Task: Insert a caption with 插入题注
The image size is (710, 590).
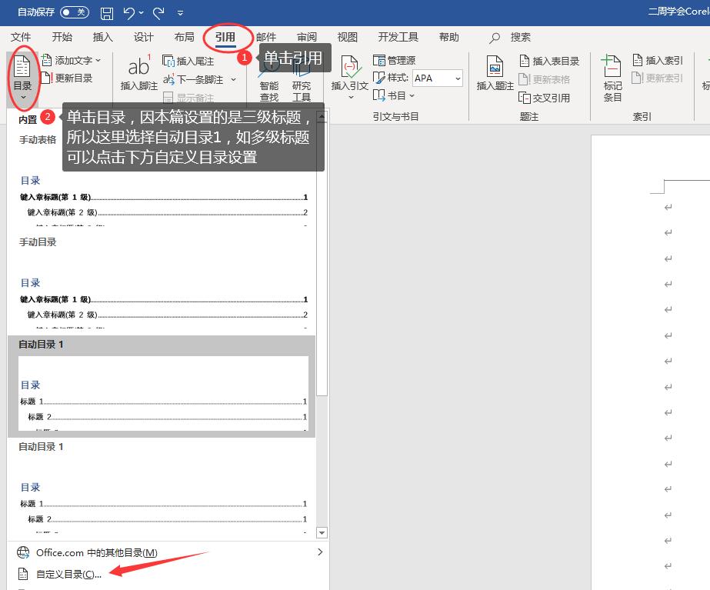Action: tap(494, 77)
